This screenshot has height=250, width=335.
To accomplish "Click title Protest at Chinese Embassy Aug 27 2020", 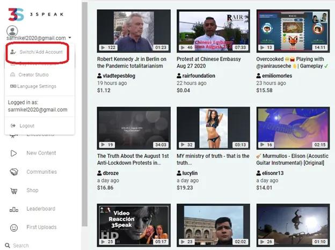I will pos(209,62).
